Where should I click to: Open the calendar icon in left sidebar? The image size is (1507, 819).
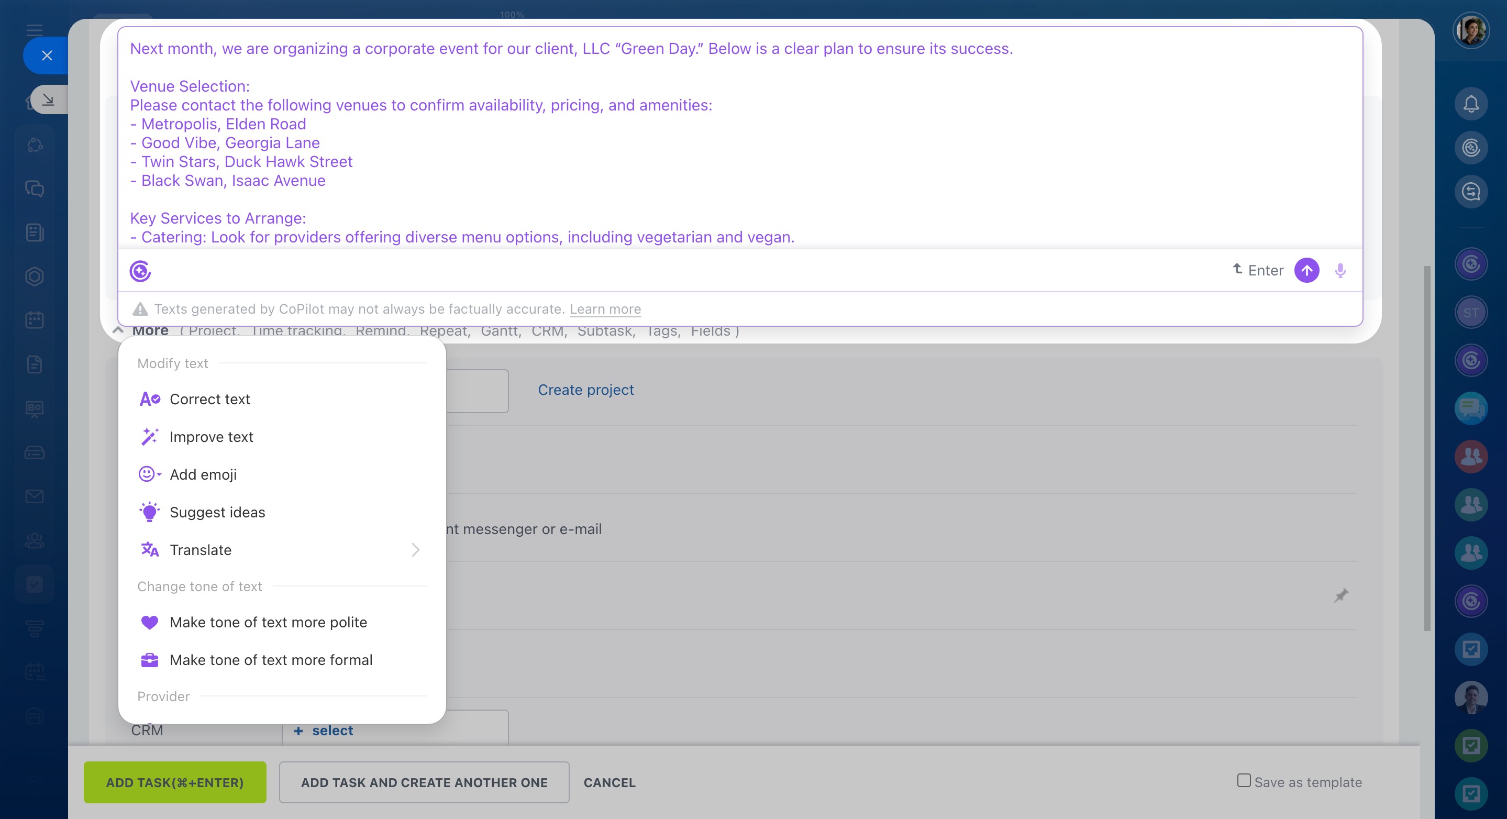[x=35, y=320]
